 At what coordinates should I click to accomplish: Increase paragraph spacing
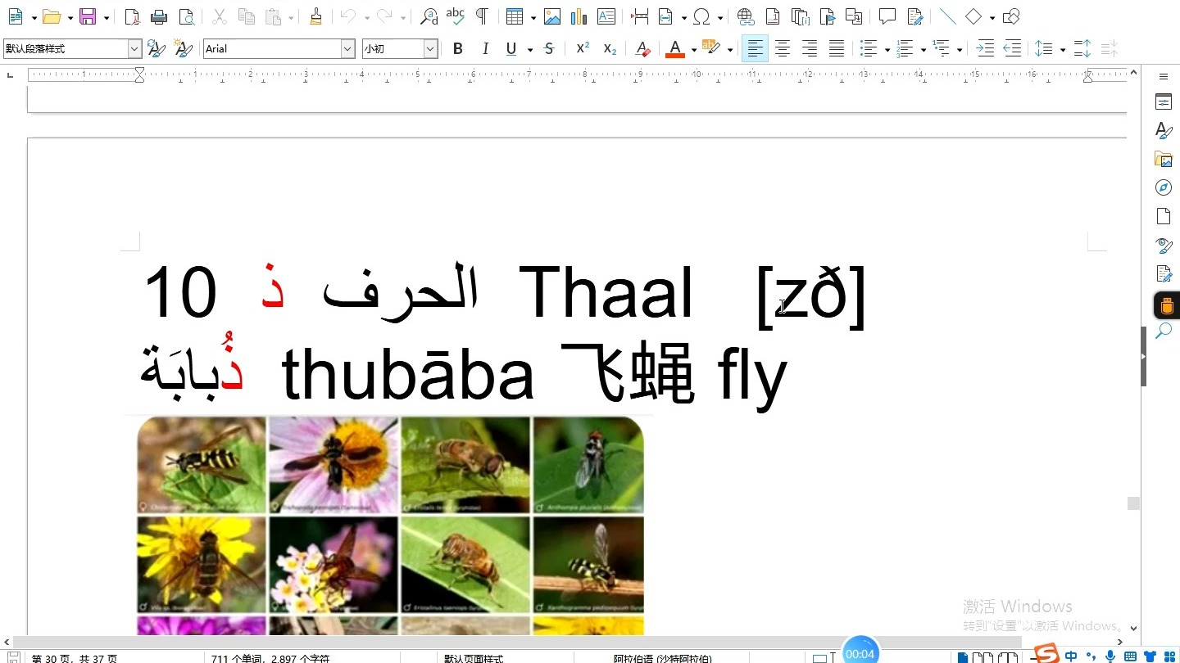1082,49
